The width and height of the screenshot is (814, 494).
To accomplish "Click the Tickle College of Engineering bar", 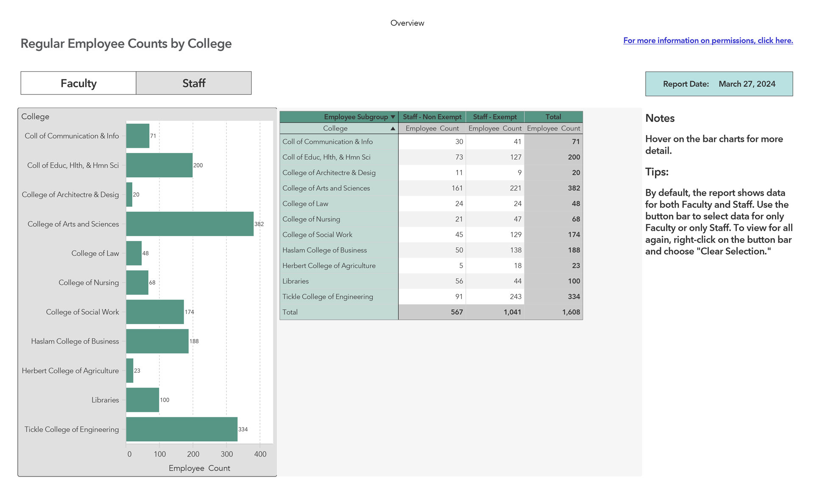I will point(181,429).
